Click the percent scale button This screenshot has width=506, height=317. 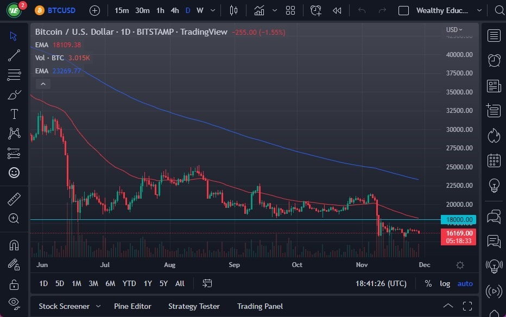tap(428, 283)
